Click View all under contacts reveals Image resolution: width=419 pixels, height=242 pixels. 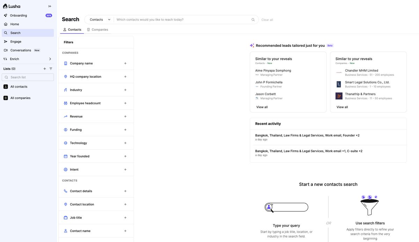(x=262, y=107)
